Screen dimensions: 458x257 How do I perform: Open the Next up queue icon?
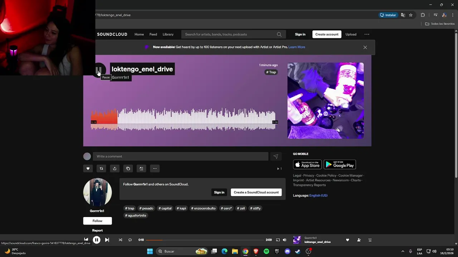click(370, 240)
